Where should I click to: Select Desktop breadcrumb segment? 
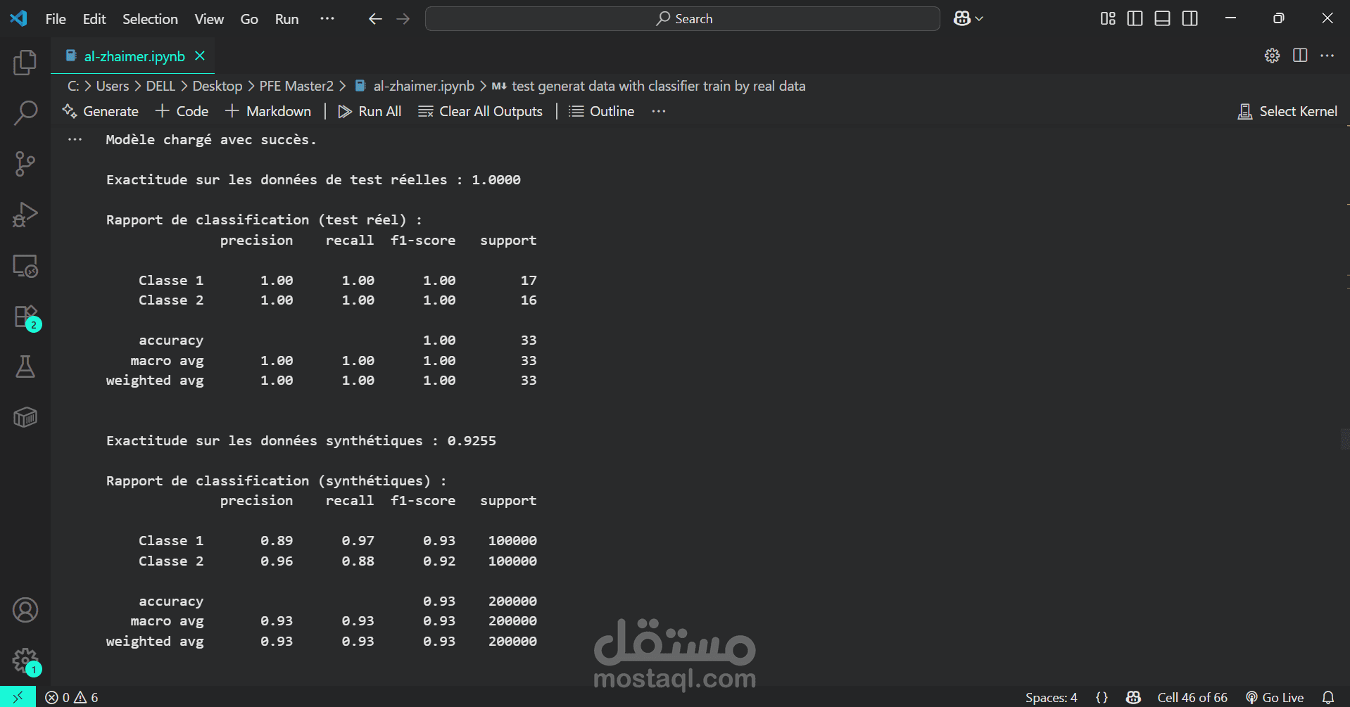pyautogui.click(x=217, y=86)
